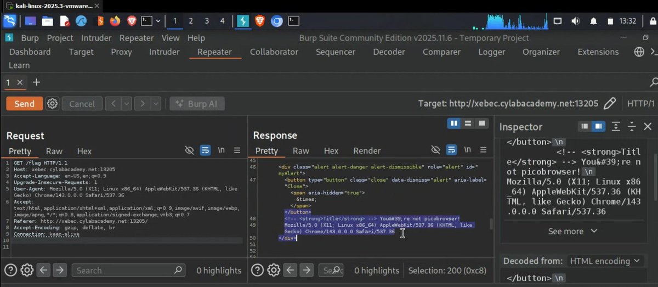Expand all Inspector sections
This screenshot has height=287, width=658.
pyautogui.click(x=616, y=126)
